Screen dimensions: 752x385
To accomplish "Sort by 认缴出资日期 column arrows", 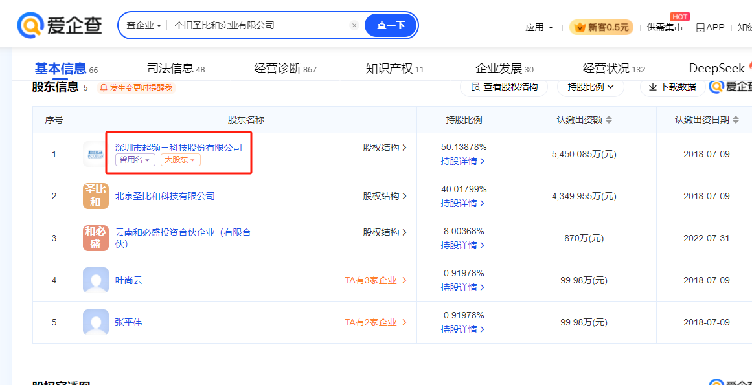I will pyautogui.click(x=736, y=120).
